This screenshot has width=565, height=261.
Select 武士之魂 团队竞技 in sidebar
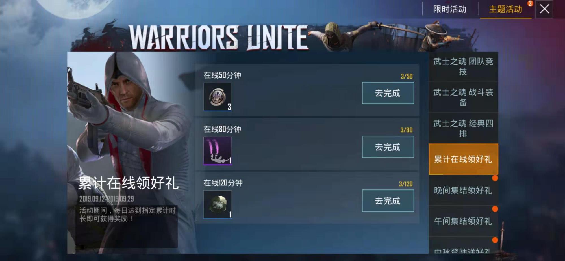pyautogui.click(x=463, y=66)
